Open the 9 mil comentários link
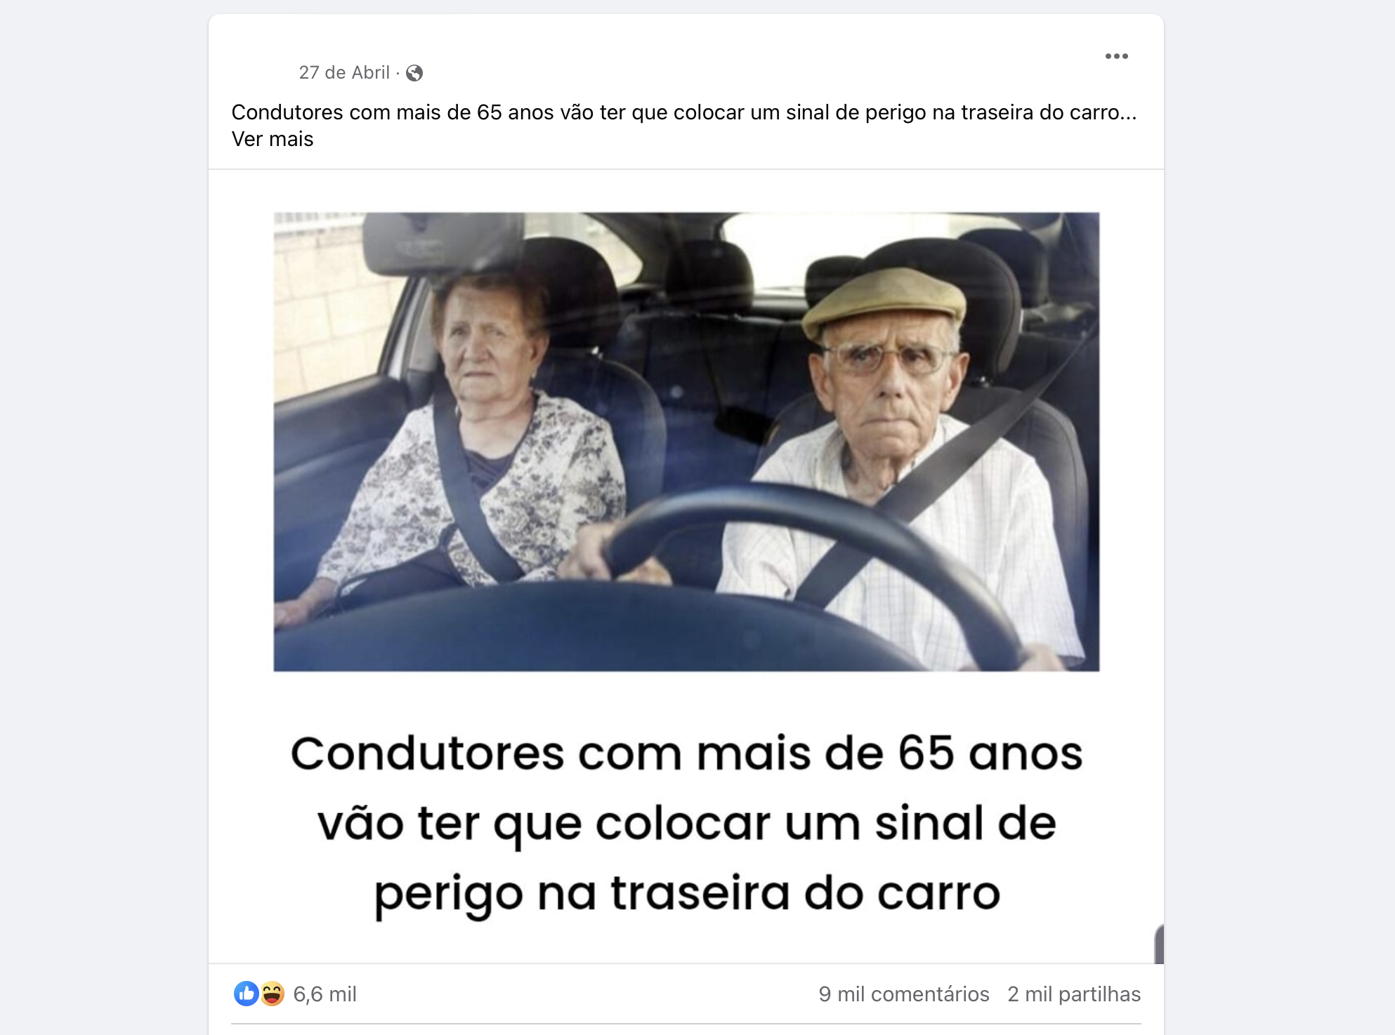 click(904, 994)
